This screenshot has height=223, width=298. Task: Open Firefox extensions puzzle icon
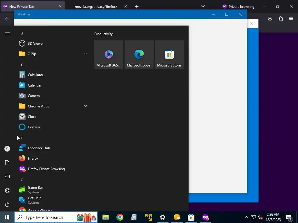click(x=281, y=19)
